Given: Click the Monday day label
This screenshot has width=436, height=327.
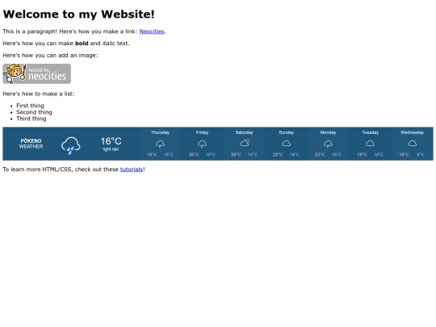Looking at the screenshot, I should [x=328, y=132].
